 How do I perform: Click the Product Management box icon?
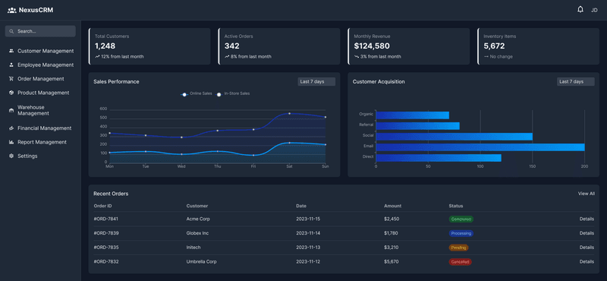11,93
